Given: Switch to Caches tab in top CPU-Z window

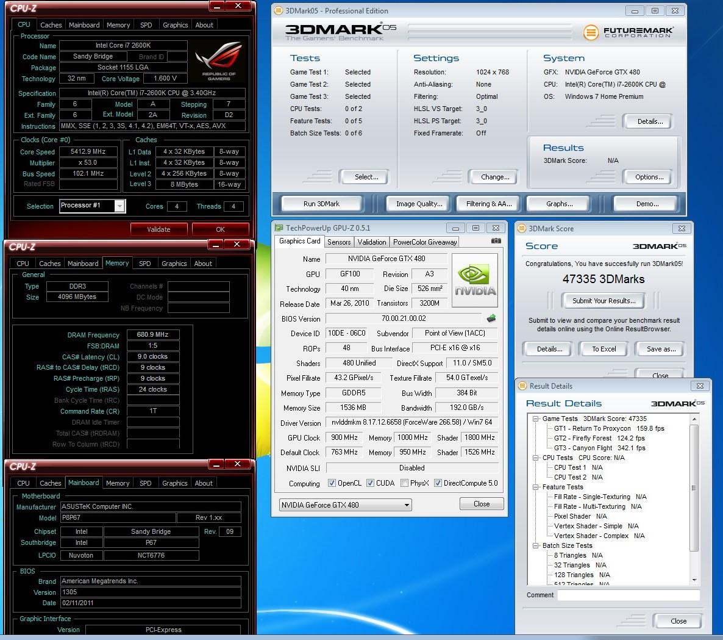Looking at the screenshot, I should click(51, 25).
